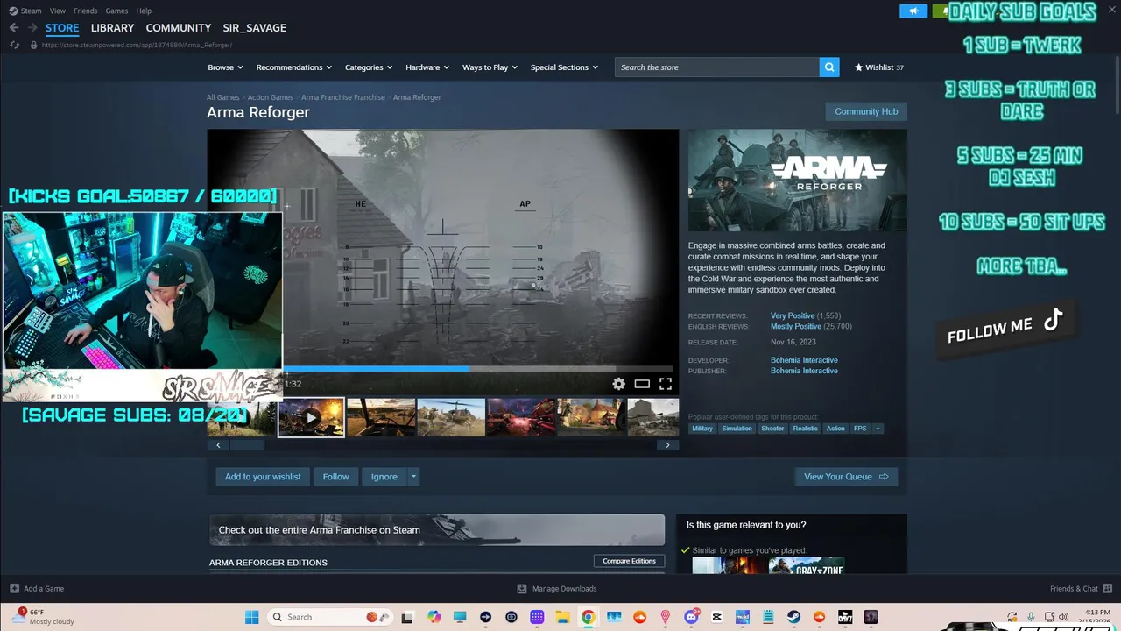
Task: Click the plus button to add tag
Action: pyautogui.click(x=878, y=429)
